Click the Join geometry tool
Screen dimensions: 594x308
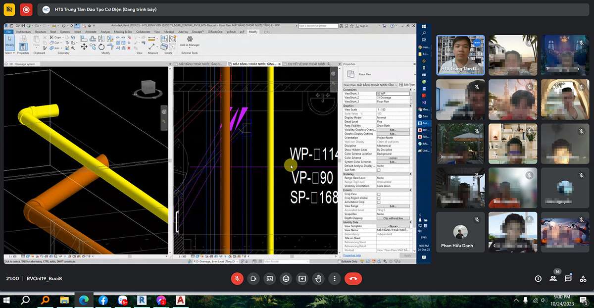point(55,48)
